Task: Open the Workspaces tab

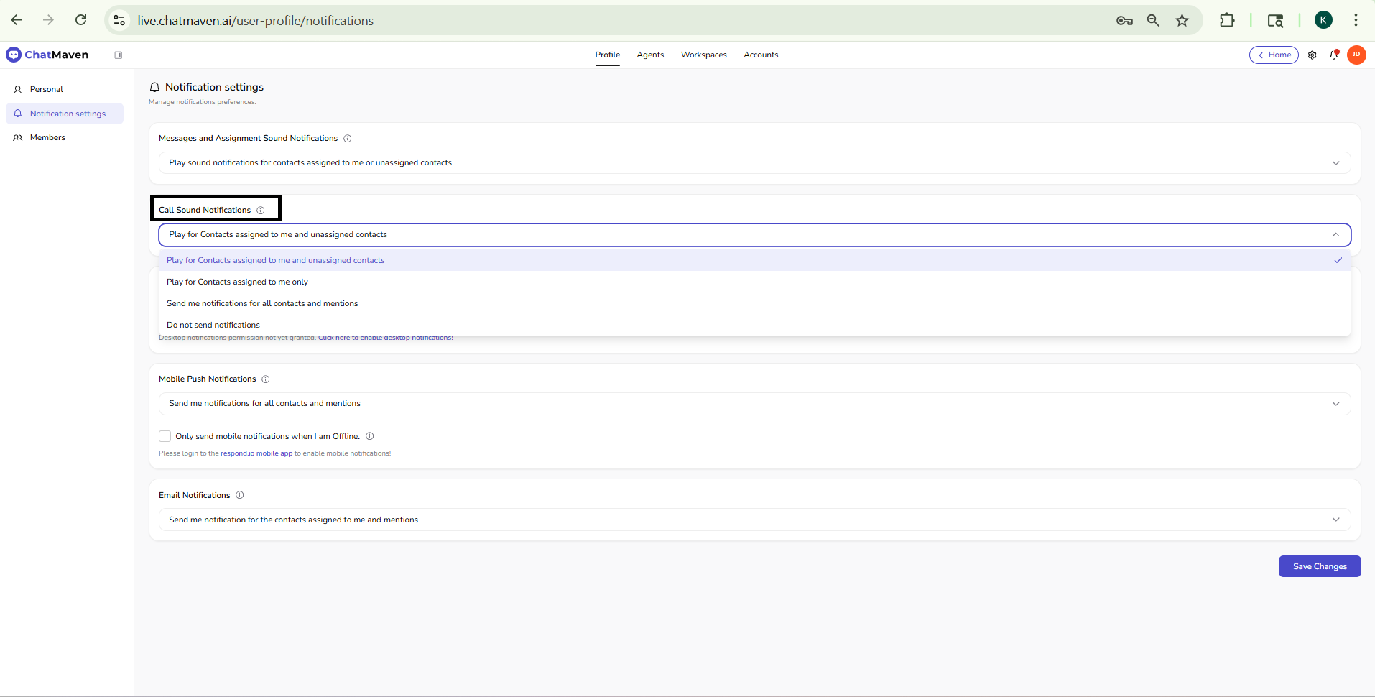Action: (x=703, y=55)
